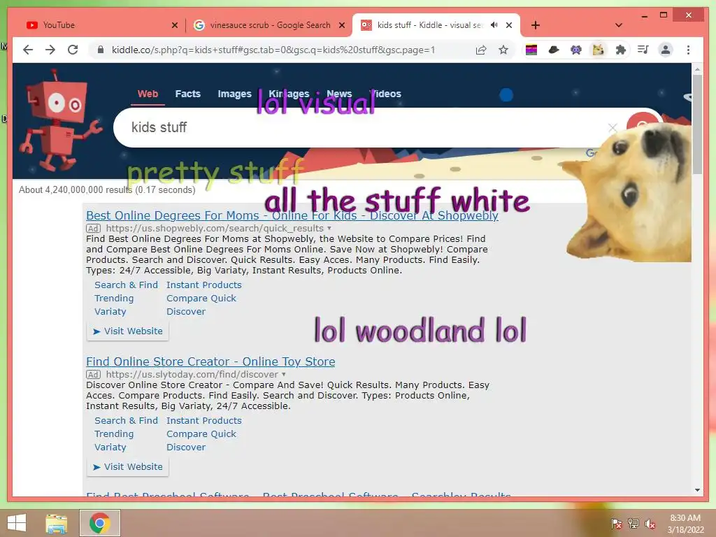Mute the Kiddle tab audio
716x537 pixels.
(x=494, y=25)
